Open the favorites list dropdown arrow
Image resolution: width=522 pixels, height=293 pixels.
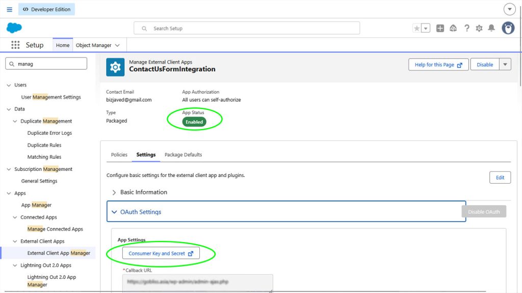pyautogui.click(x=426, y=28)
